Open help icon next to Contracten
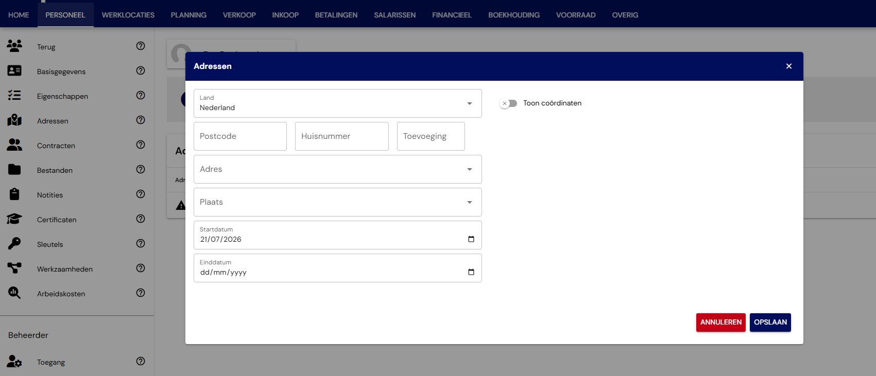This screenshot has width=876, height=376. point(141,145)
